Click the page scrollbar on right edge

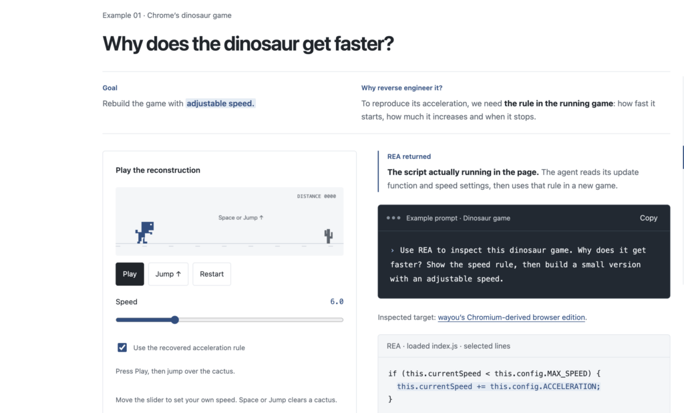point(683,157)
